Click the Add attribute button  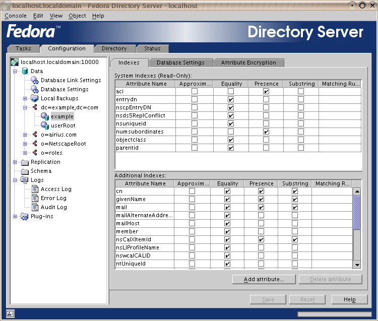click(264, 279)
